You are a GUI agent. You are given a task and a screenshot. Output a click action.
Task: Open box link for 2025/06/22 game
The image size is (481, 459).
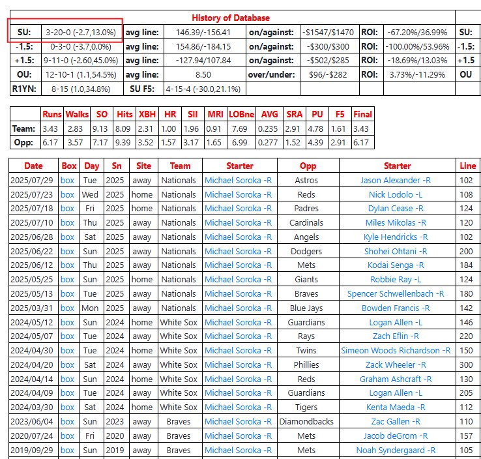(67, 251)
